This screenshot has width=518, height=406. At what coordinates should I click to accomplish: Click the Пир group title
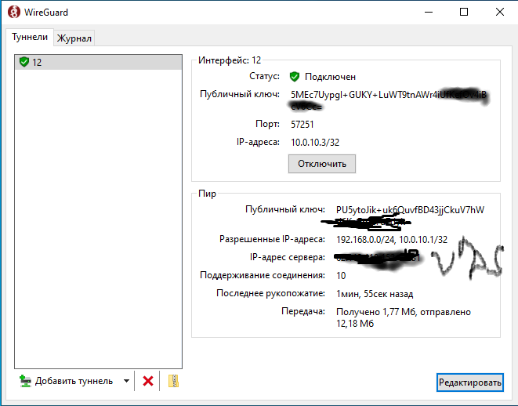point(207,194)
